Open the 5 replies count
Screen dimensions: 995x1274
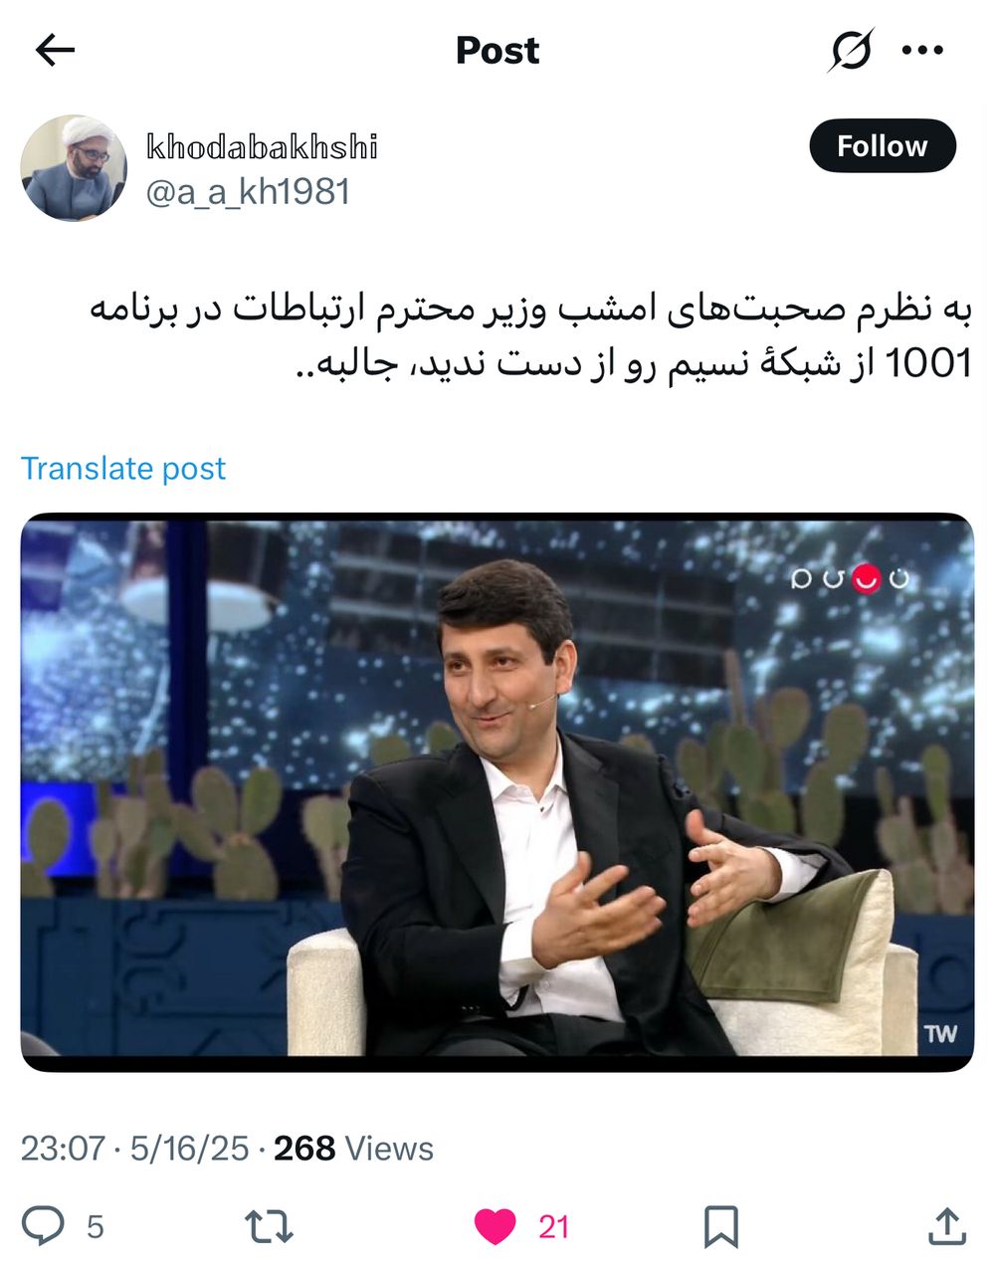click(96, 1227)
